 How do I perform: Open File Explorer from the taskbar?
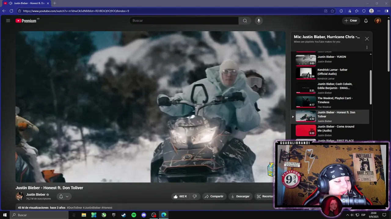[84, 215]
